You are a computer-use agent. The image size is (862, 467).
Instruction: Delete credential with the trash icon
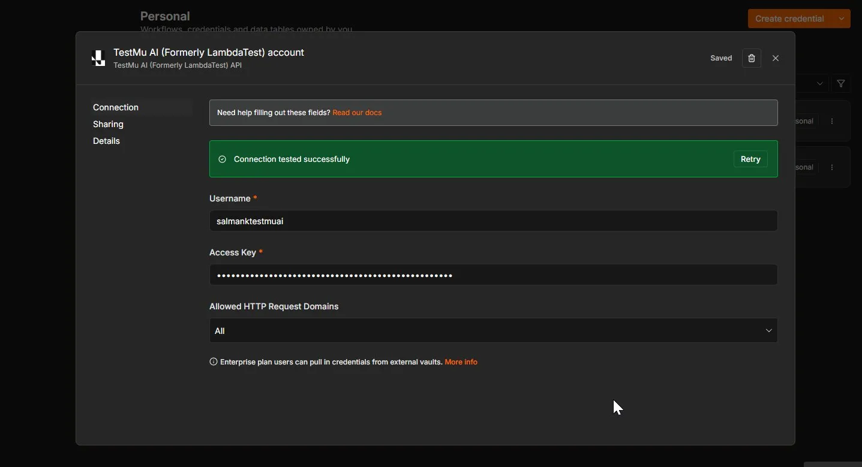coord(751,58)
